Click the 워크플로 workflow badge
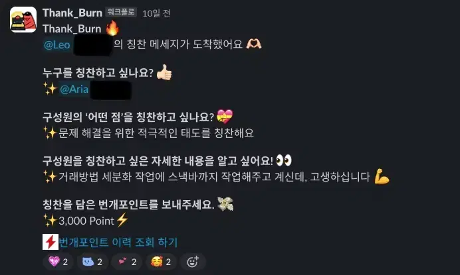 point(121,13)
